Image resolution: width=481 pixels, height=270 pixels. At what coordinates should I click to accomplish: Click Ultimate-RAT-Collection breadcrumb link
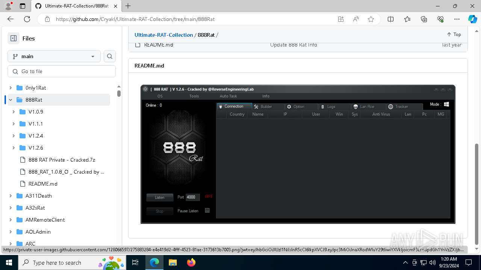164,35
